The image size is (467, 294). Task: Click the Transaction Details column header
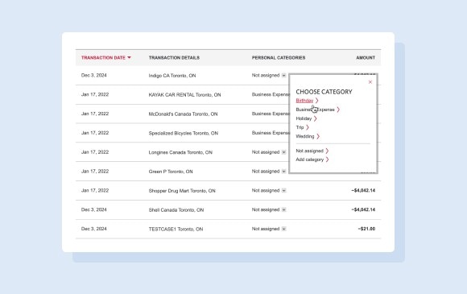[x=174, y=57]
